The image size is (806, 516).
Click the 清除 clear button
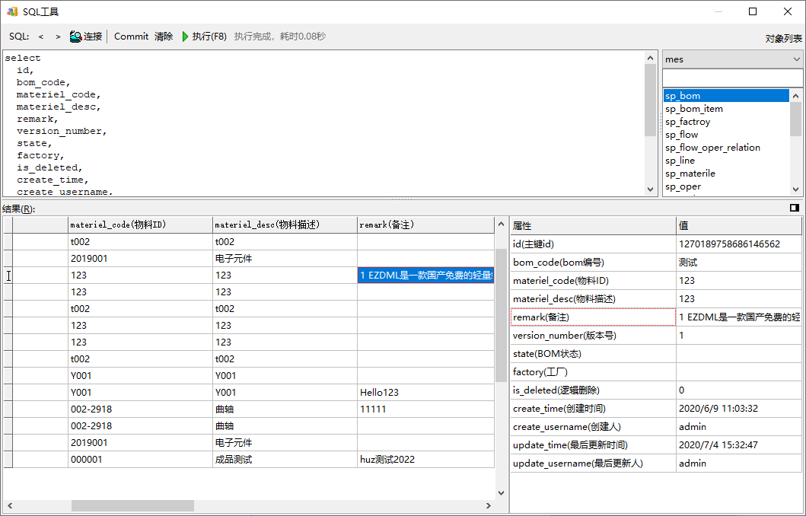point(164,37)
